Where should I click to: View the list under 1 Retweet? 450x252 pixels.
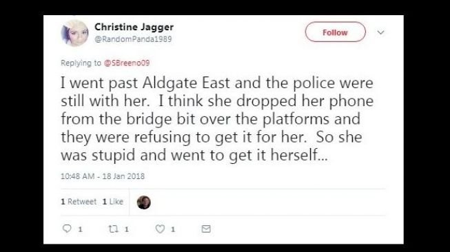click(79, 202)
